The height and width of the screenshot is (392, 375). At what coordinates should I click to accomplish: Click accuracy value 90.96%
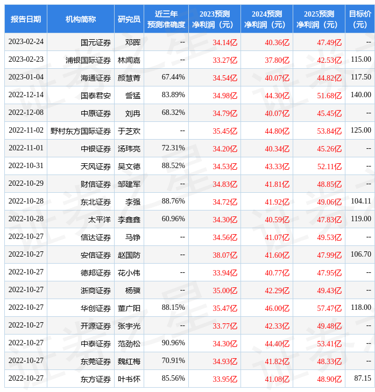point(173,343)
